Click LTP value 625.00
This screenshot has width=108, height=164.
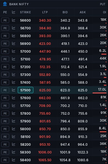[x=45, y=90]
